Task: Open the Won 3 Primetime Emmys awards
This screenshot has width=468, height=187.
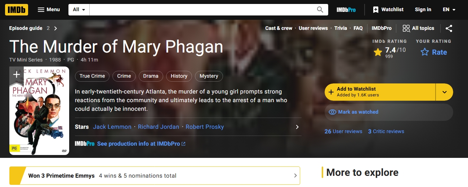Action: (62, 175)
